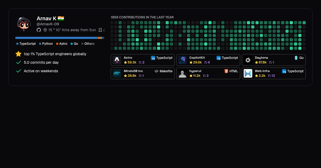Open the CopilotKit repository name link

click(x=197, y=58)
